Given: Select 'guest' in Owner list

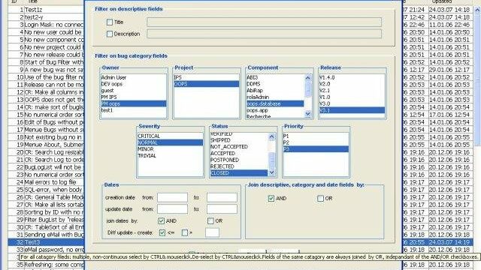Looking at the screenshot, I should [x=134, y=91].
